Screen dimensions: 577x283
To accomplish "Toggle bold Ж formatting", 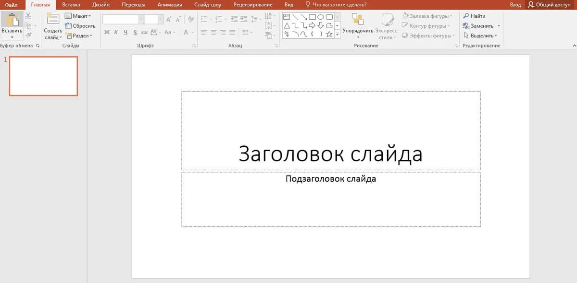I will (x=107, y=33).
